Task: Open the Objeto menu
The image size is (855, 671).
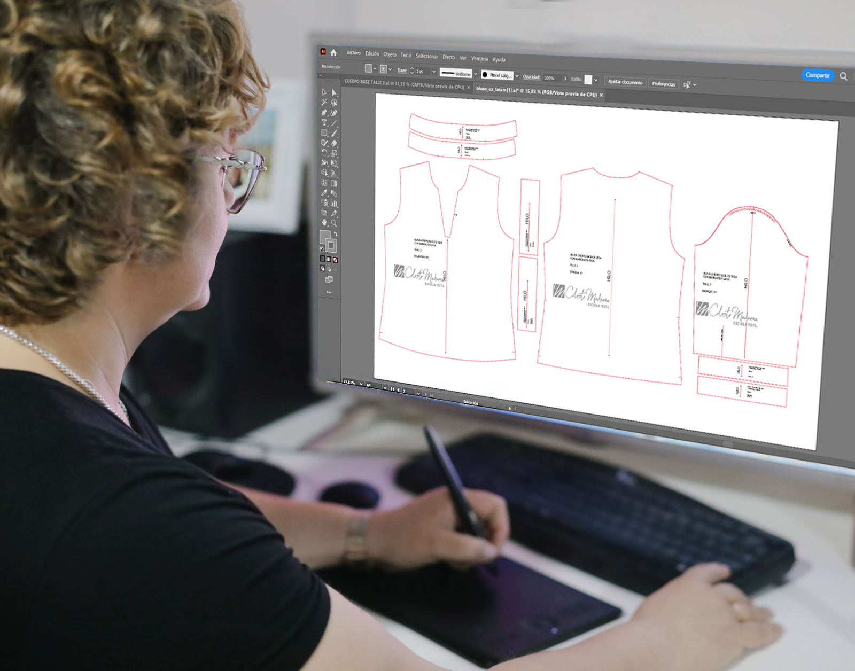Action: point(390,54)
